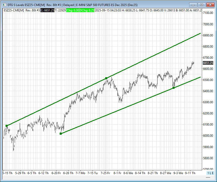This screenshot has width=217, height=182.
Task: Click 'V: 26613' volume in header
Action: pyautogui.click(x=170, y=10)
